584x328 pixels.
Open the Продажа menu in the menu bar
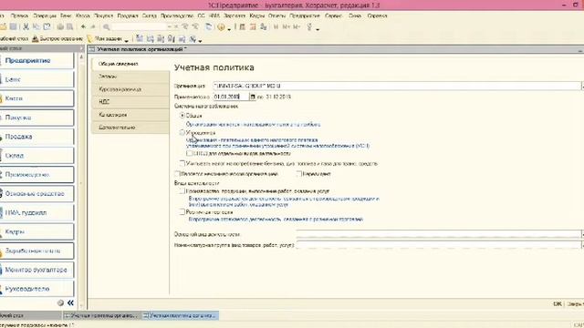point(128,15)
